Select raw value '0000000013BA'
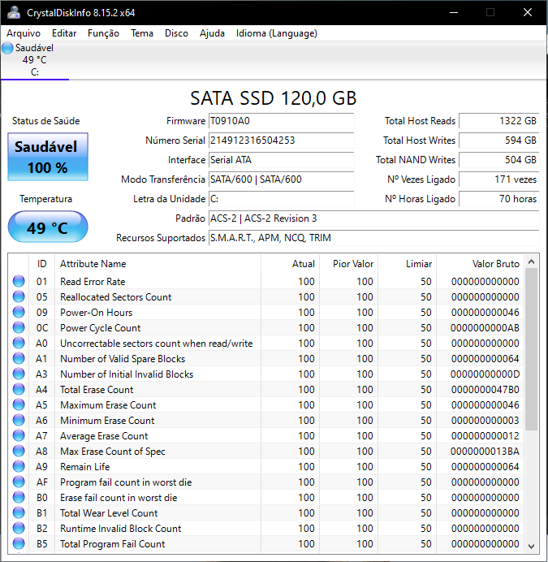 485,452
